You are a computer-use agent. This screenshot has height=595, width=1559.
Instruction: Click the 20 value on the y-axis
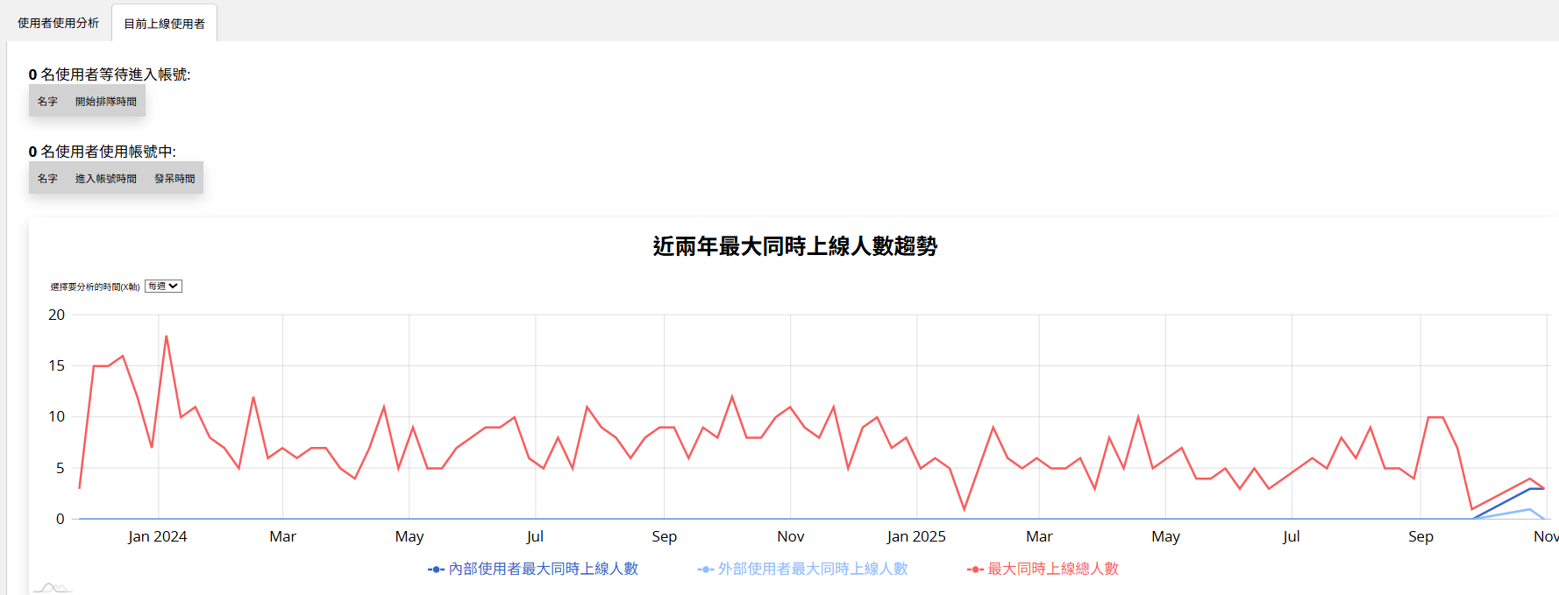[57, 315]
